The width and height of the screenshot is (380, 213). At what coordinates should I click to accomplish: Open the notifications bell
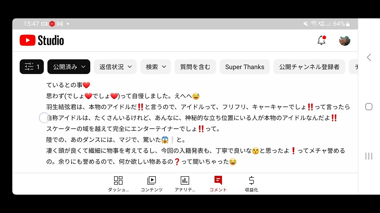tap(322, 41)
